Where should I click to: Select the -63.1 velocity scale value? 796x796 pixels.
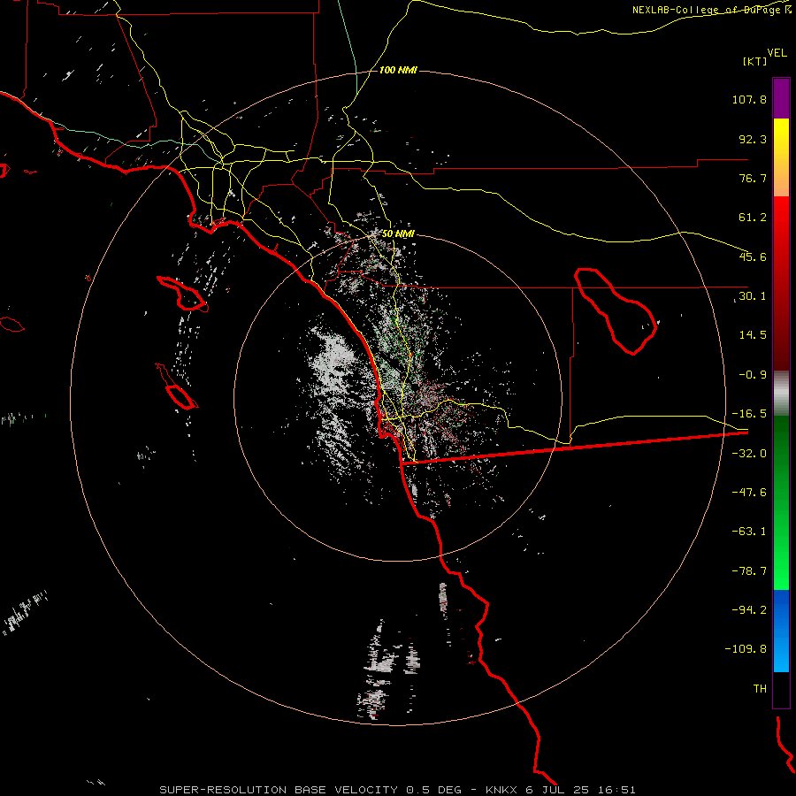click(749, 532)
